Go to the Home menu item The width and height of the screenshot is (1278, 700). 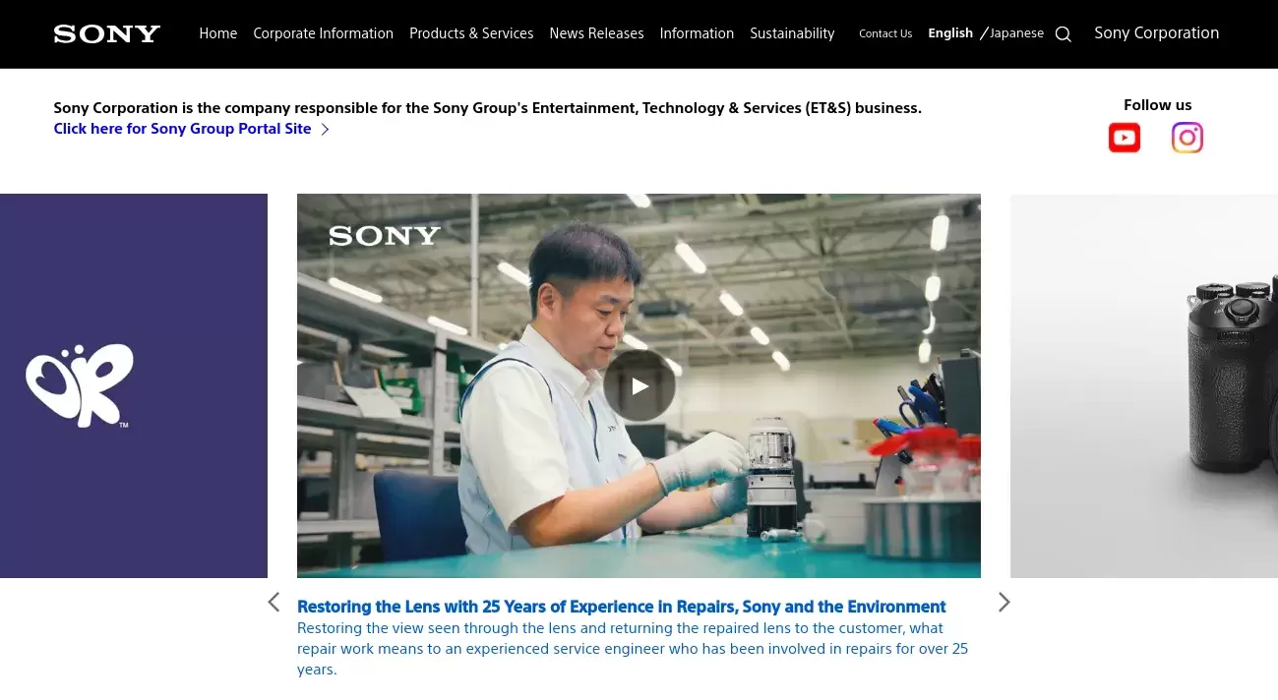pyautogui.click(x=218, y=33)
